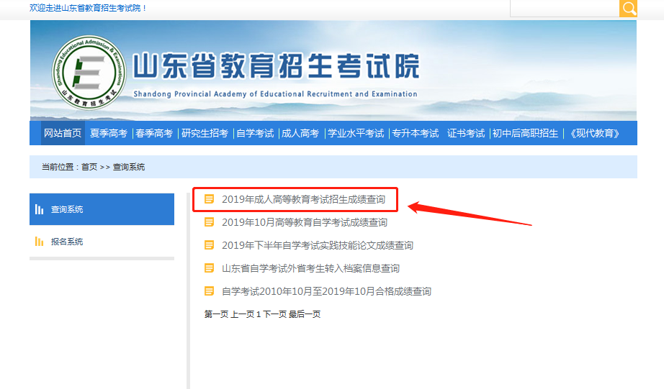
Task: Select 研究生招考 in the navigation bar
Action: tap(205, 133)
